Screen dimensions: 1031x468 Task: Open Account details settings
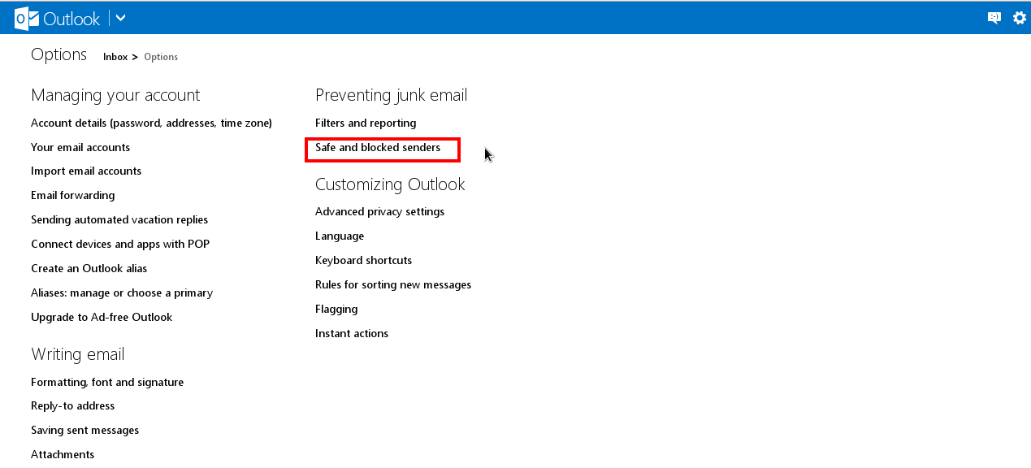click(151, 123)
